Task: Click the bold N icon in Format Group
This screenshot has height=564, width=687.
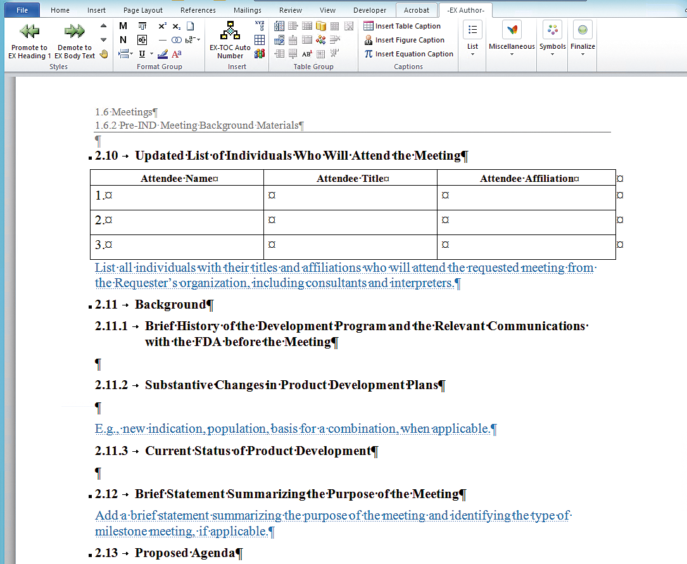Action: click(123, 40)
